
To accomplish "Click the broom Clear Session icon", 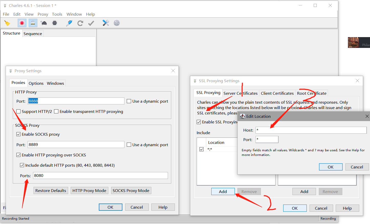I will (x=7, y=23).
